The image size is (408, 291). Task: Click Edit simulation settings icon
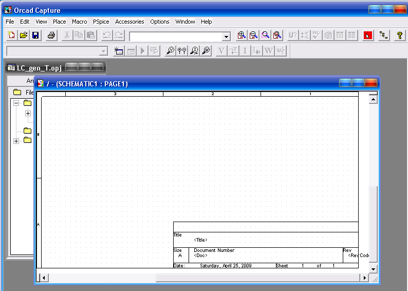pos(131,51)
